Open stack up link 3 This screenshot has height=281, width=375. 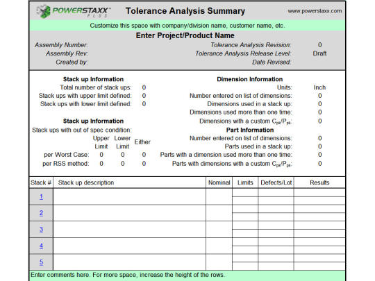click(41, 230)
